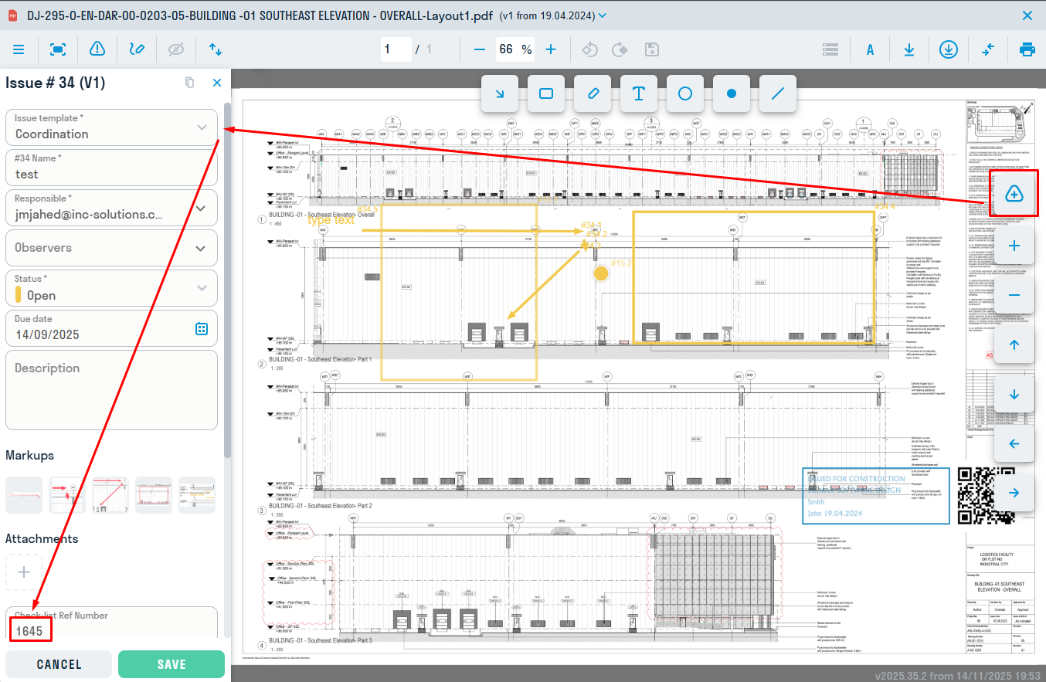Click the yellow dot markup on drawing
Viewport: 1046px width, 682px height.
click(x=601, y=273)
